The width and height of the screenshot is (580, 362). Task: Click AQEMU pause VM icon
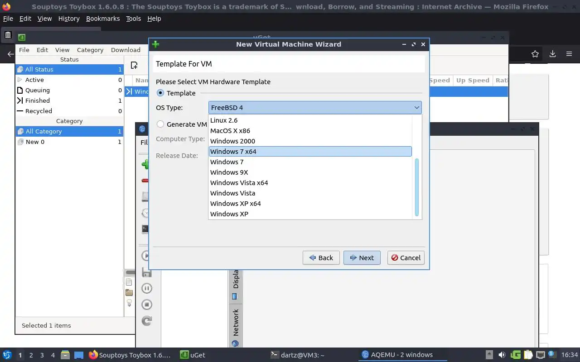(146, 288)
